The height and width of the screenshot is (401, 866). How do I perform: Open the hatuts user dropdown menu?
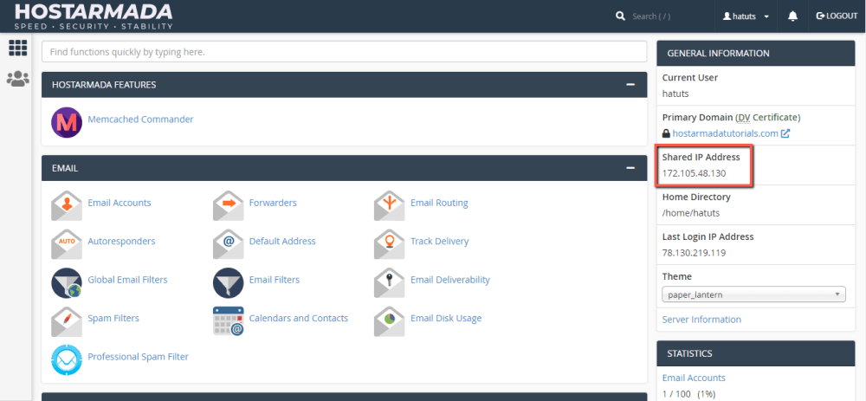point(746,16)
